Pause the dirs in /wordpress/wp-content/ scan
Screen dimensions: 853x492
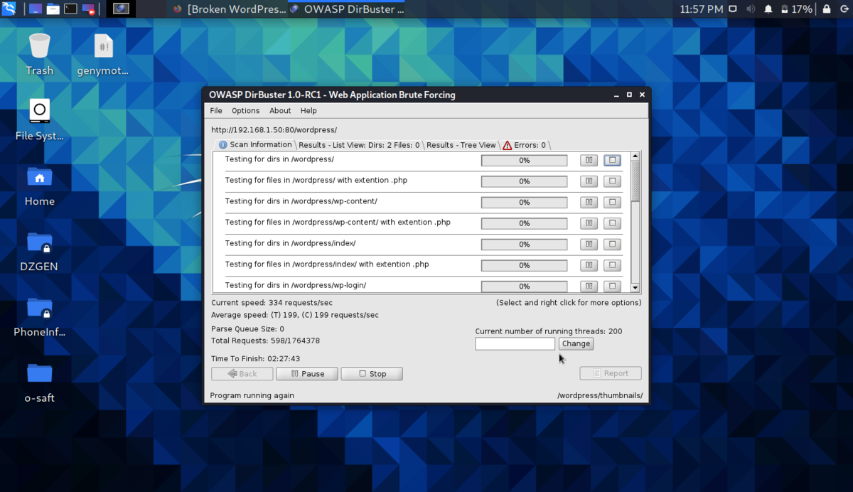pyautogui.click(x=589, y=202)
